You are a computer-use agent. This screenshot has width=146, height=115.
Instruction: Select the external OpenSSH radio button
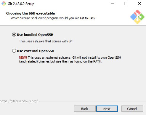click(x=14, y=51)
